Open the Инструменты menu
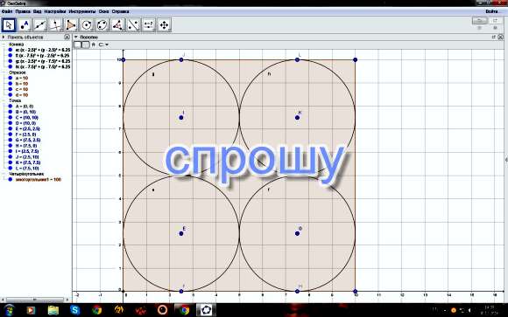Image resolution: width=508 pixels, height=317 pixels. click(x=82, y=11)
